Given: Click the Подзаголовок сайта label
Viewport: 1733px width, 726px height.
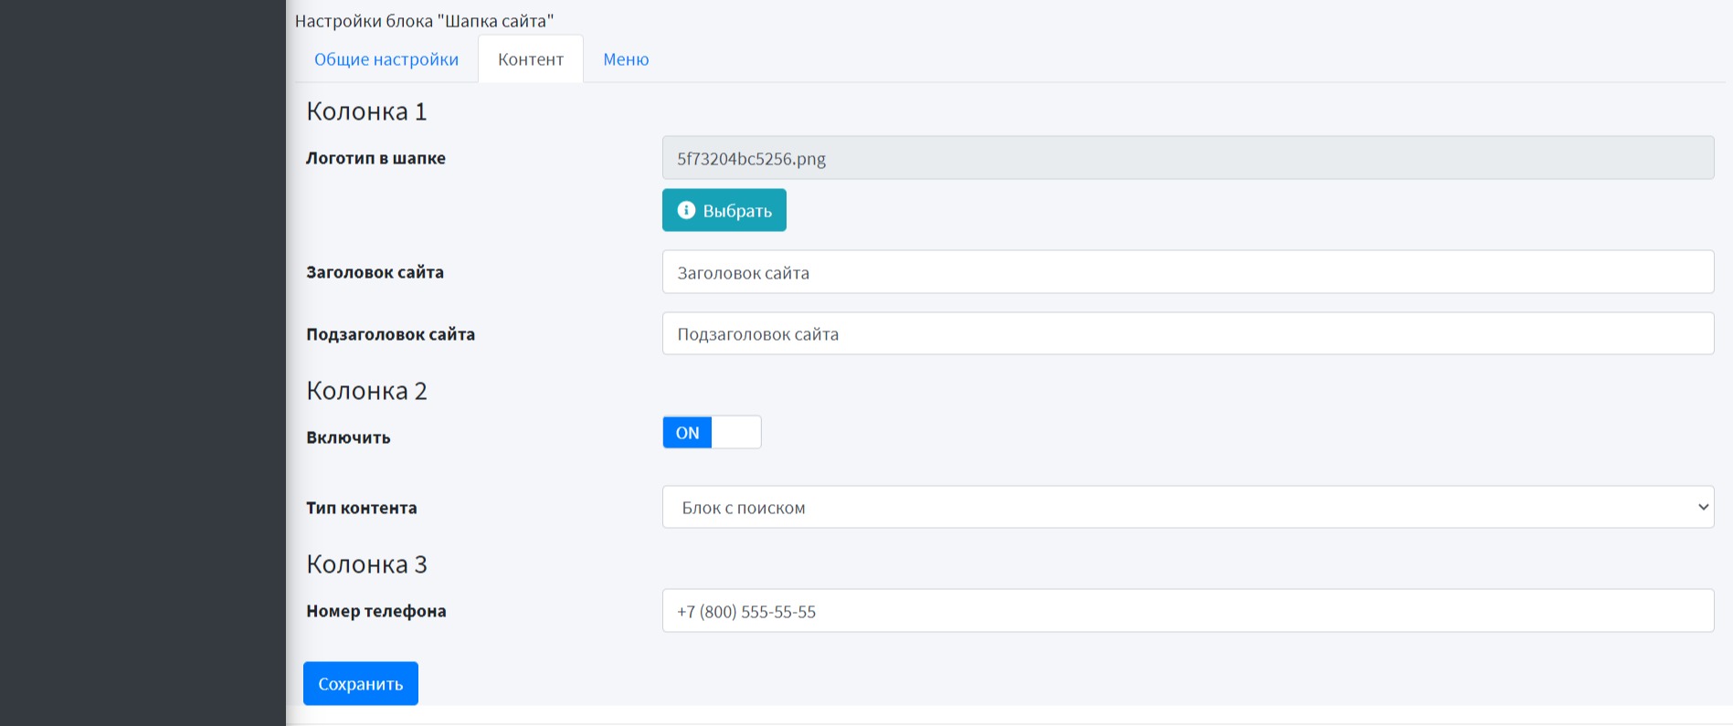Looking at the screenshot, I should (x=390, y=334).
